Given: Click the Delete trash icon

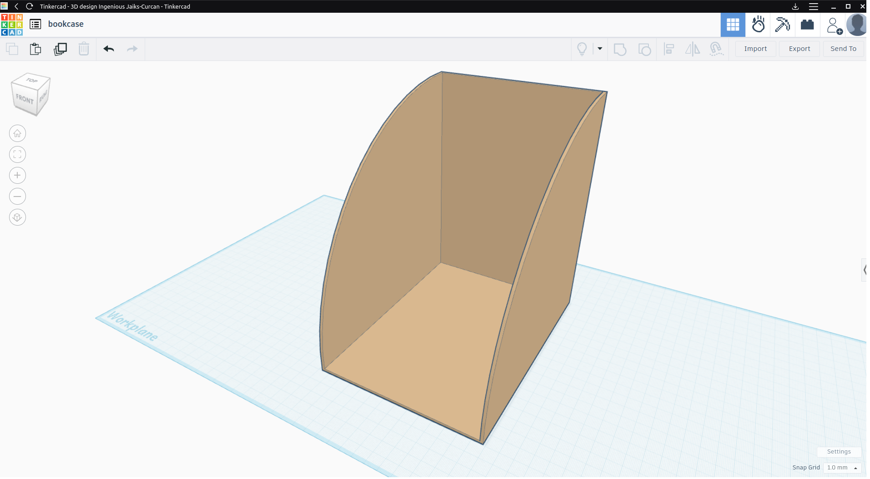Looking at the screenshot, I should [x=84, y=49].
